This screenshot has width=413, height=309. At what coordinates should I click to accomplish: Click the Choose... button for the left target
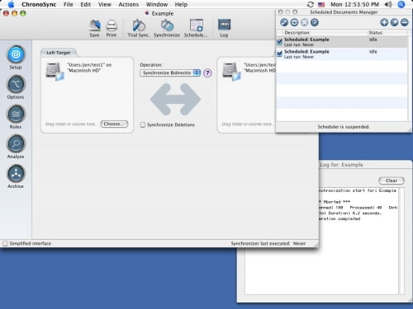tap(114, 124)
